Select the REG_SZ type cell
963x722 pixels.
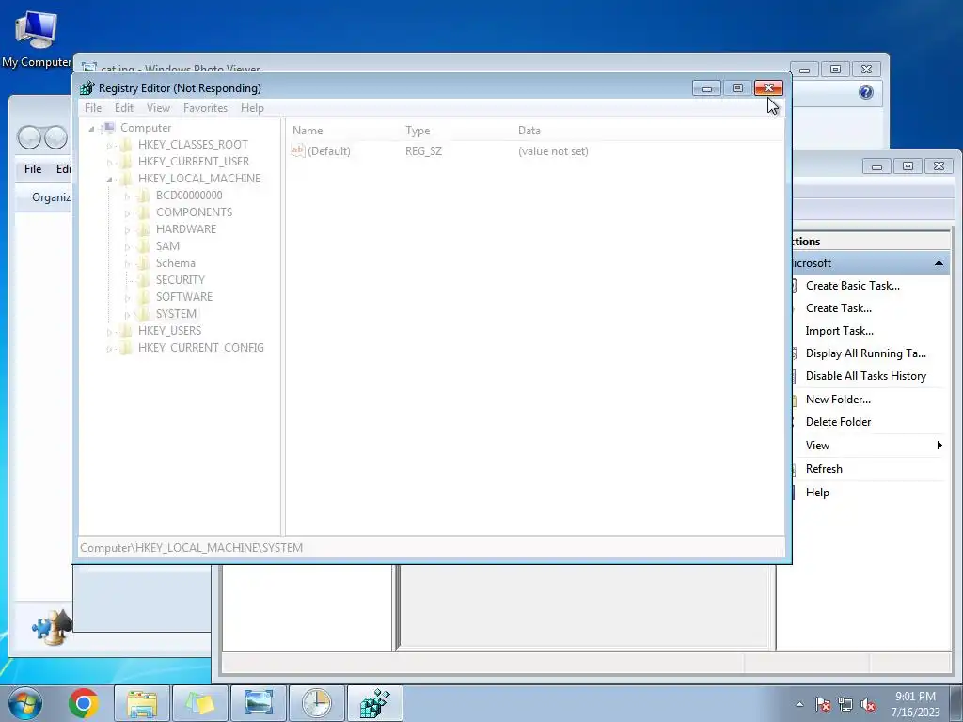click(423, 151)
